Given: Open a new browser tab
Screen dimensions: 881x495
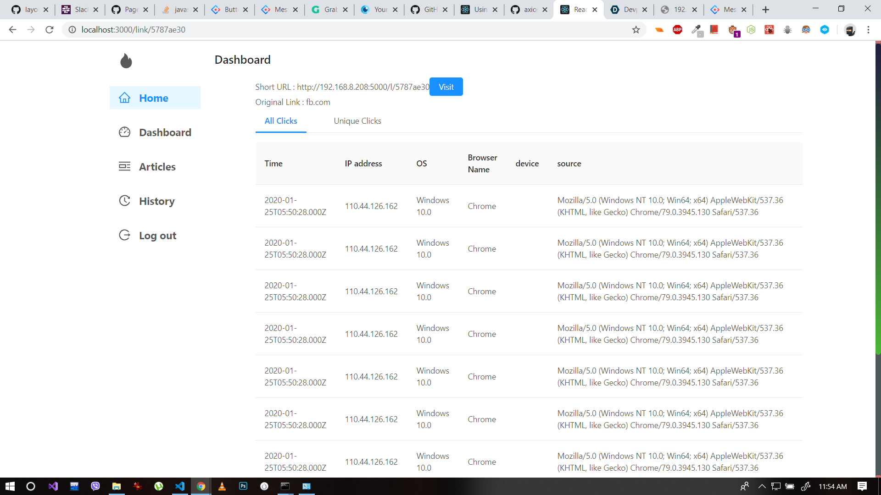Looking at the screenshot, I should [x=765, y=10].
